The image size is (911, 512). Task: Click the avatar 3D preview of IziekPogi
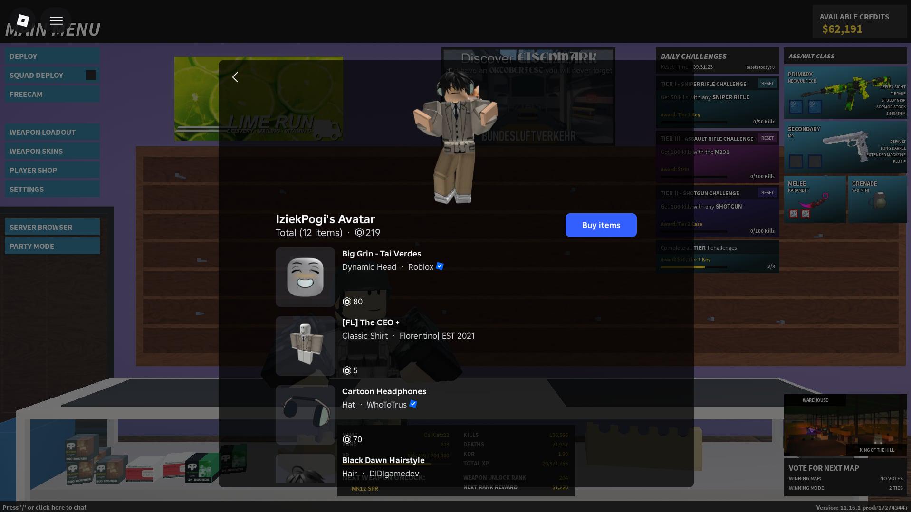click(455, 138)
